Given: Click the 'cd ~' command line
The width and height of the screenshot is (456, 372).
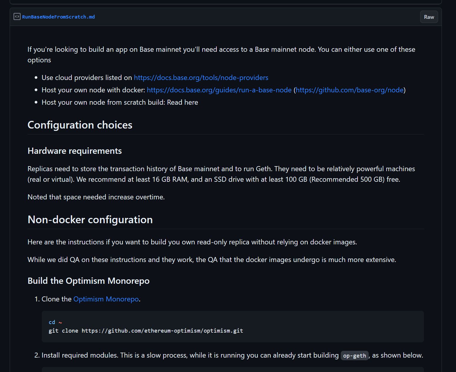Looking at the screenshot, I should pyautogui.click(x=55, y=322).
